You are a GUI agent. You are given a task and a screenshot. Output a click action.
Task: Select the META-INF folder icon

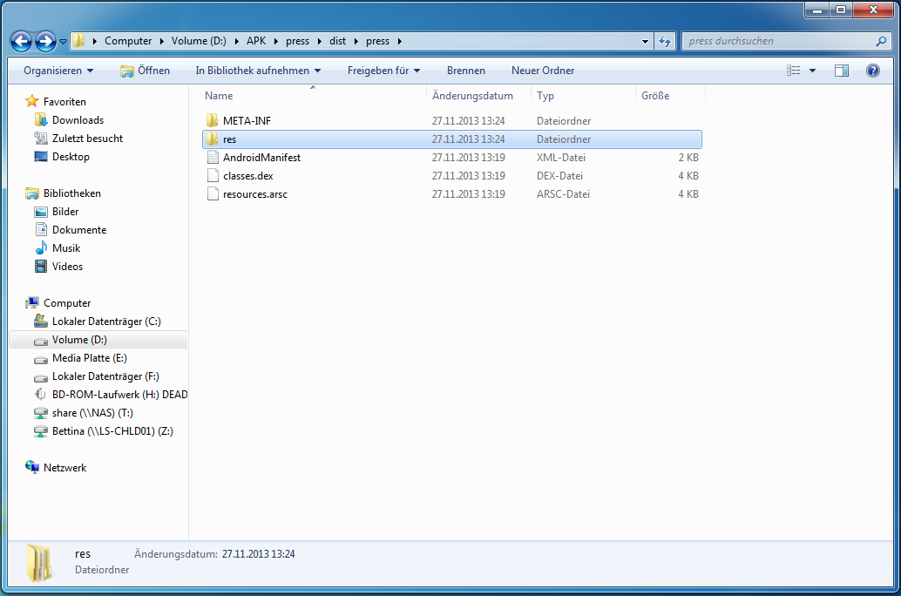click(x=212, y=121)
